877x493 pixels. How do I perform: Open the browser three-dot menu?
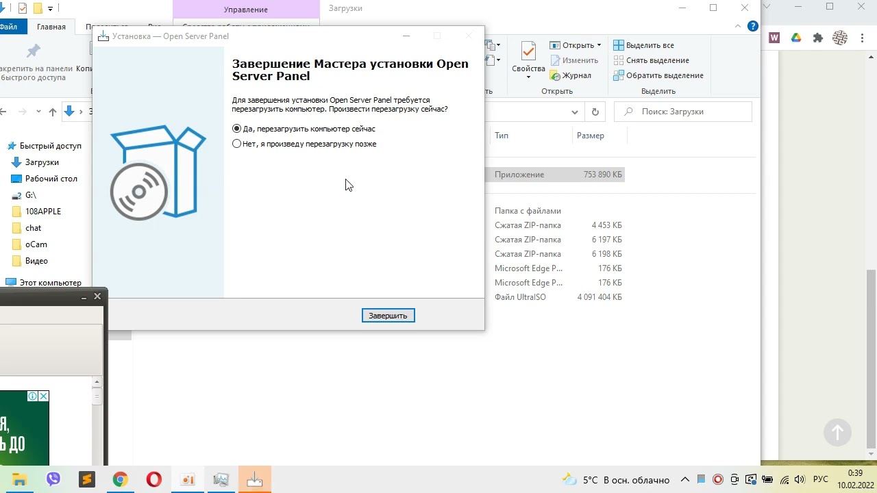tap(861, 38)
